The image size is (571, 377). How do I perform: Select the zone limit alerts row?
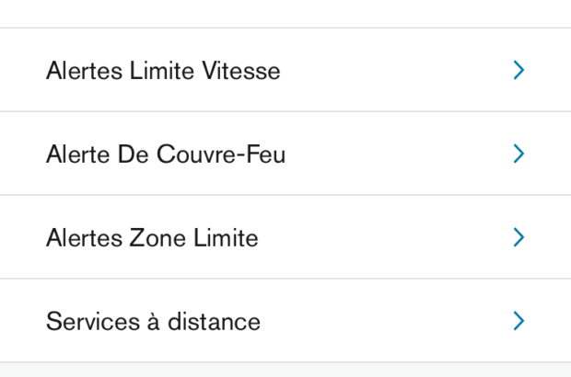(285, 238)
